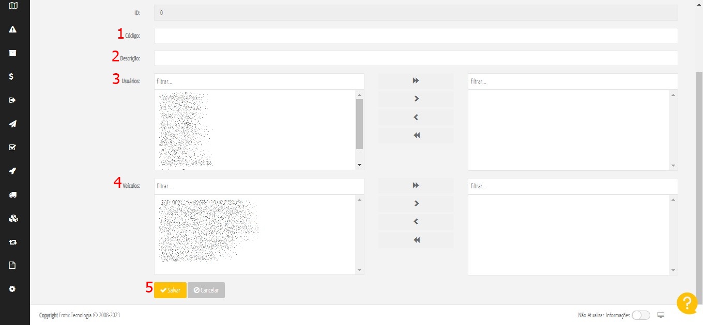
Task: Click the left Usuários filter box
Action: [258, 82]
